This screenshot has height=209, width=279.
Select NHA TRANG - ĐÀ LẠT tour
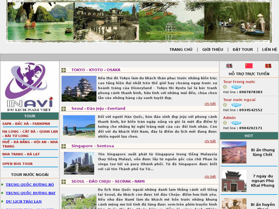[x=21, y=154]
